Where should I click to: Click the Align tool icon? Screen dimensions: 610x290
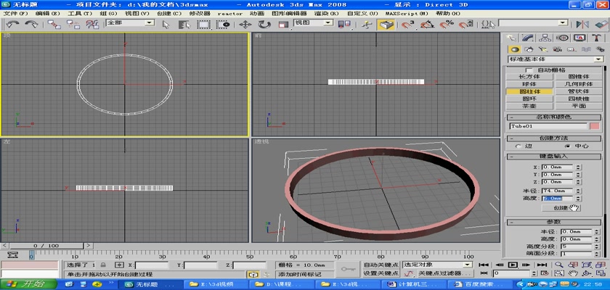[x=601, y=25]
